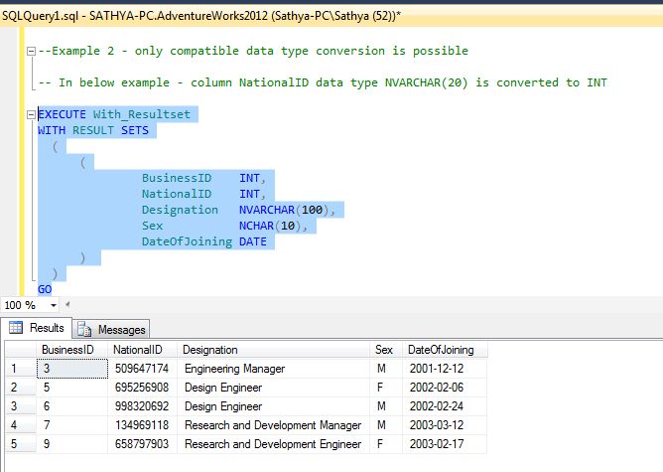Click date cell 2002-02-06
663x472 pixels.
tap(445, 388)
